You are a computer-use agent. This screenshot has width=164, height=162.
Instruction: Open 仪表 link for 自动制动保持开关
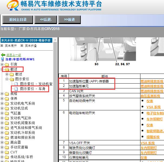(x=150, y=101)
